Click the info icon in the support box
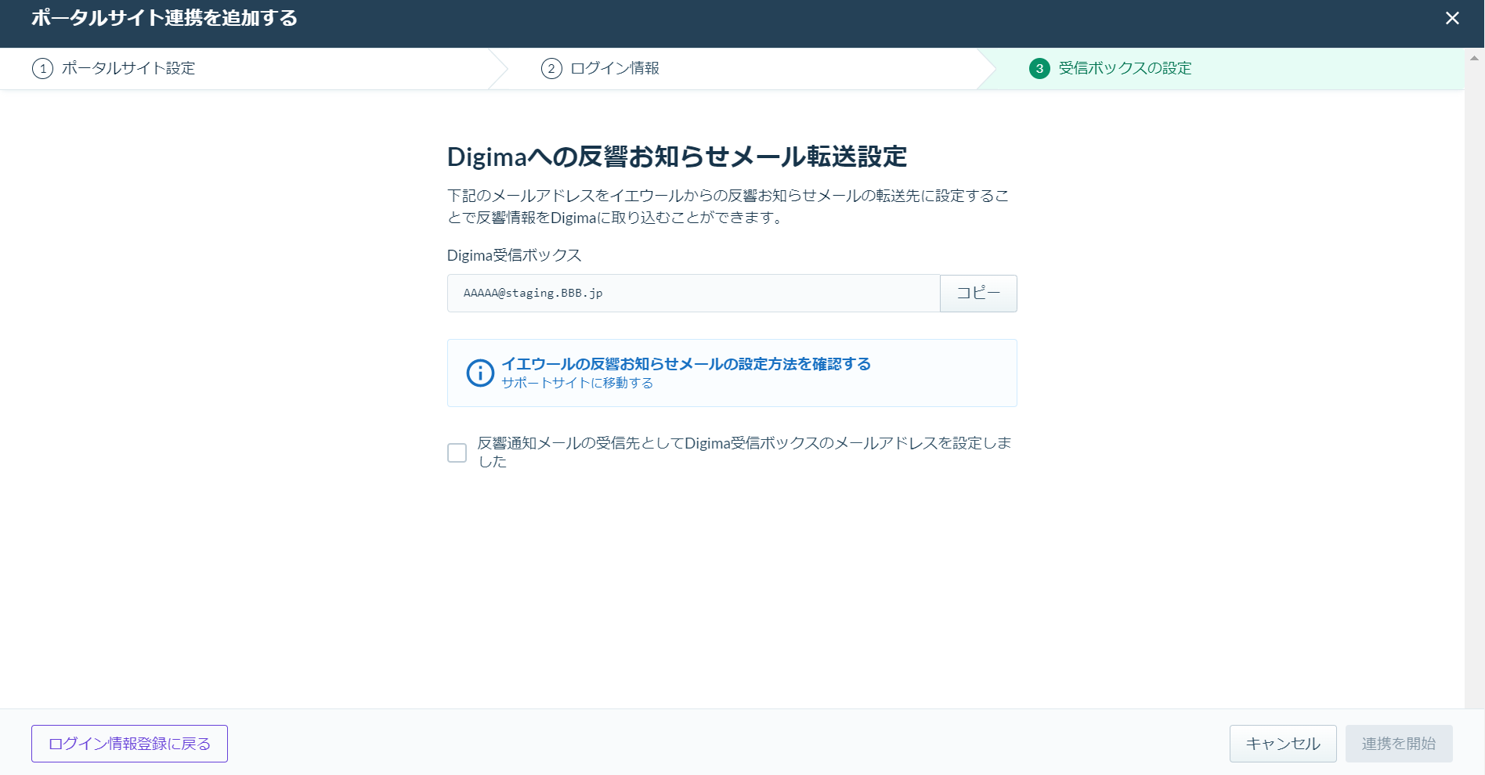The height and width of the screenshot is (775, 1485). (x=480, y=373)
